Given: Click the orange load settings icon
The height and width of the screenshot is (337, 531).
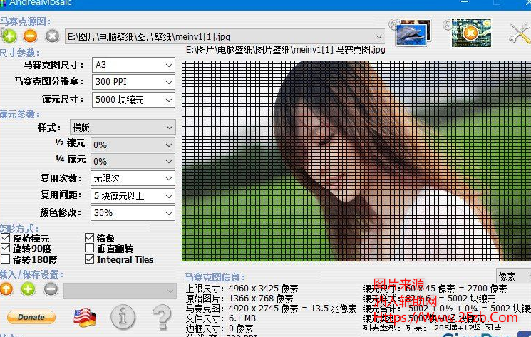Looking at the screenshot, I should pos(6,289).
